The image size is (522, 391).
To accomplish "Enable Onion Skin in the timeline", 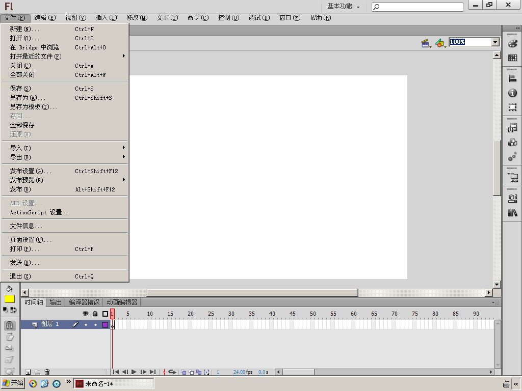I will click(184, 372).
